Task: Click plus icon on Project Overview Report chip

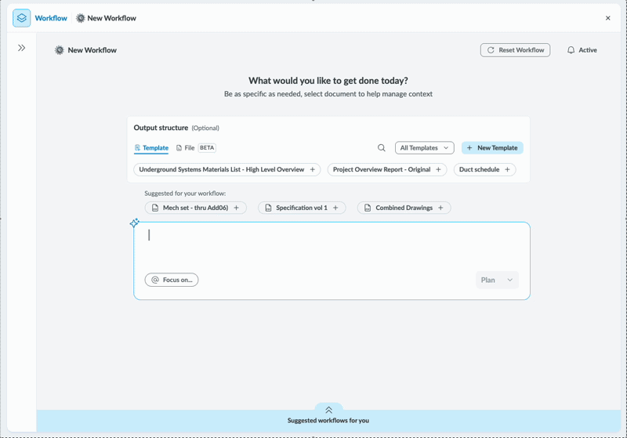Action: pos(438,170)
